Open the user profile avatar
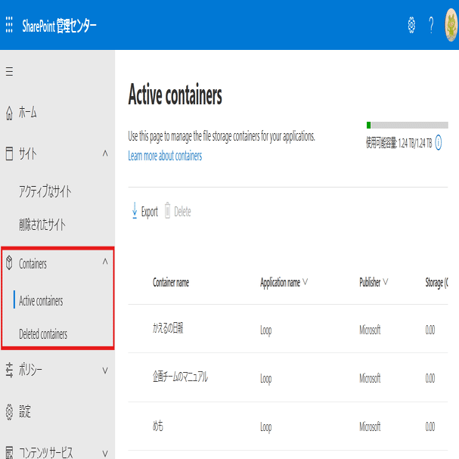The image size is (459, 459). pos(451,26)
